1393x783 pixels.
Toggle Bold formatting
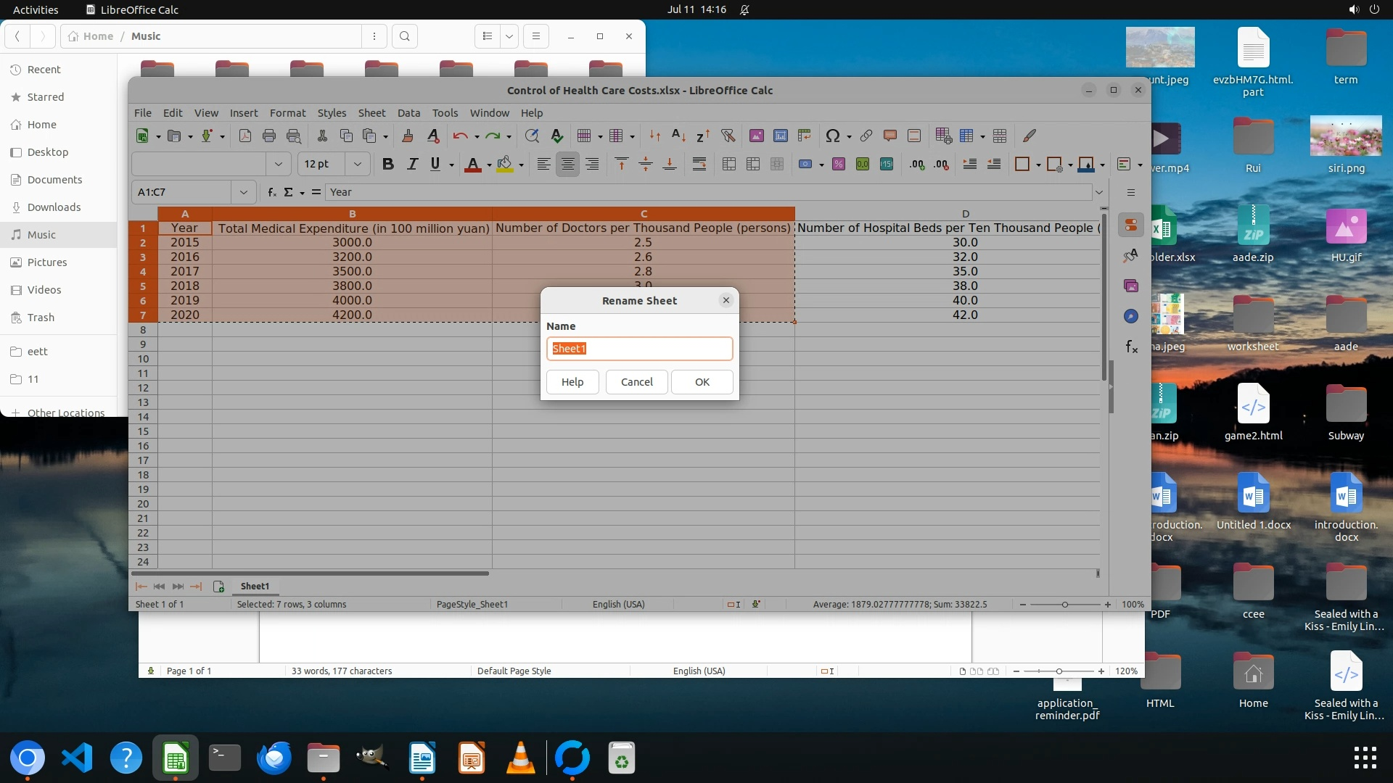click(x=388, y=164)
